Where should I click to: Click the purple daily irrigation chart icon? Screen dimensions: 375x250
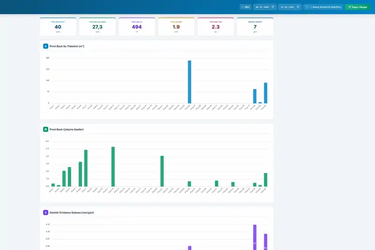(45, 212)
